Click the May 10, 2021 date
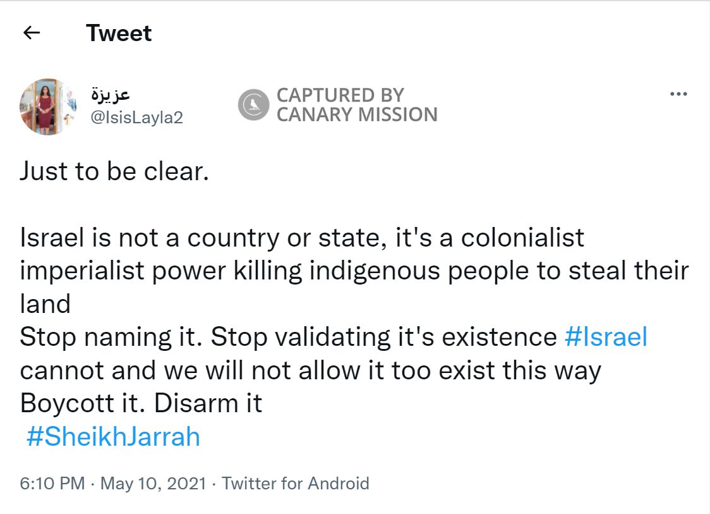Screen dimensions: 710x514 pos(153,484)
